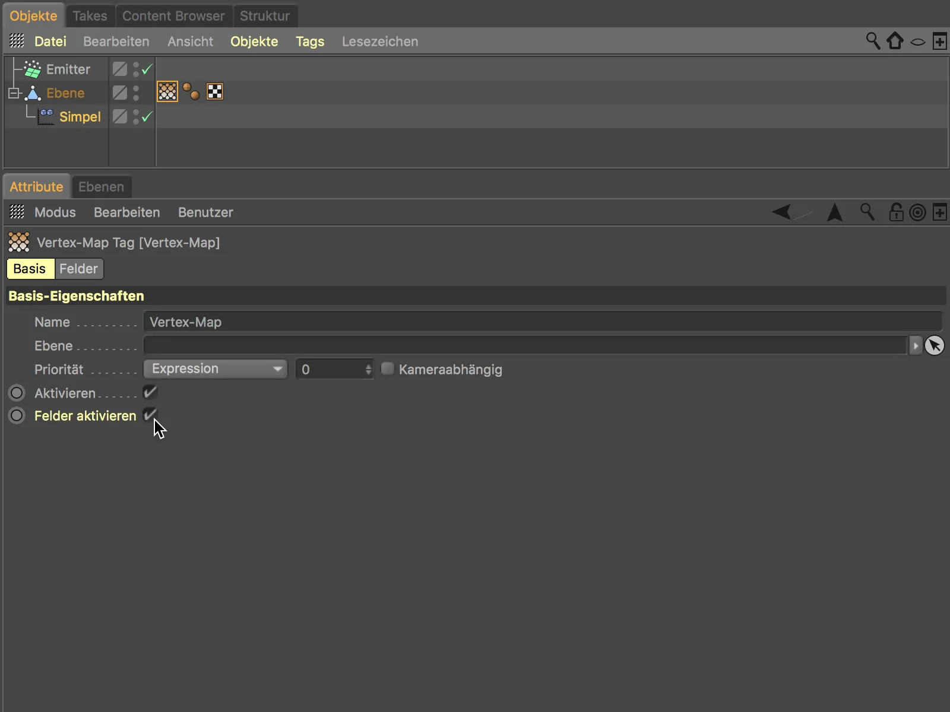Toggle Simpel visibility dots
This screenshot has height=712, width=950.
136,117
